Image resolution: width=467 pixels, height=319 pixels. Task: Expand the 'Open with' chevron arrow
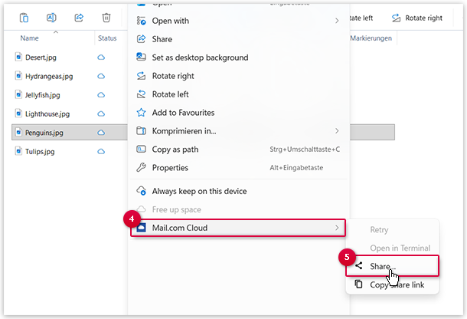pyautogui.click(x=337, y=21)
